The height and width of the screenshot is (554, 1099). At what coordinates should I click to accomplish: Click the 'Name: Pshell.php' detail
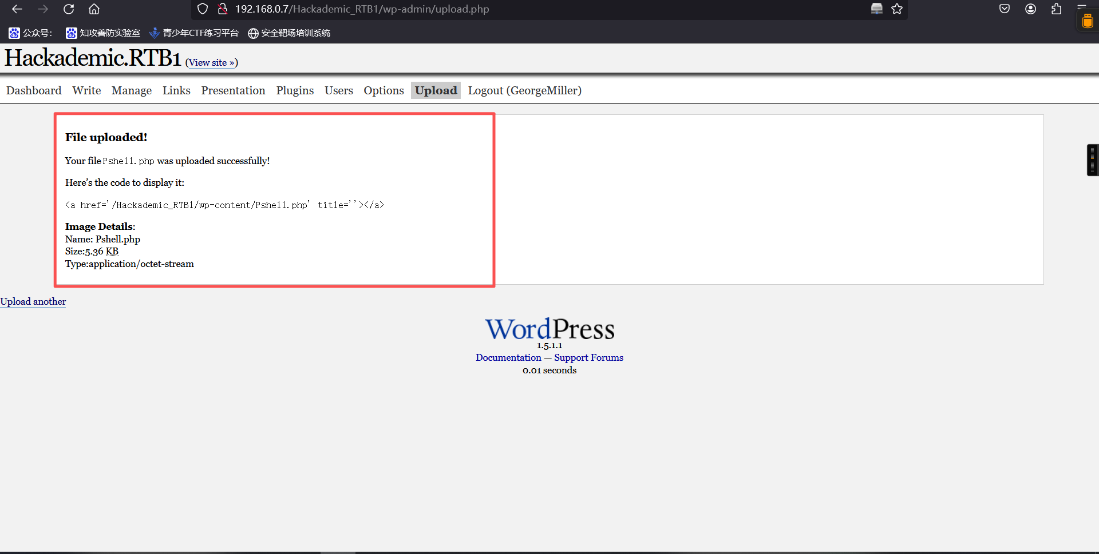102,239
